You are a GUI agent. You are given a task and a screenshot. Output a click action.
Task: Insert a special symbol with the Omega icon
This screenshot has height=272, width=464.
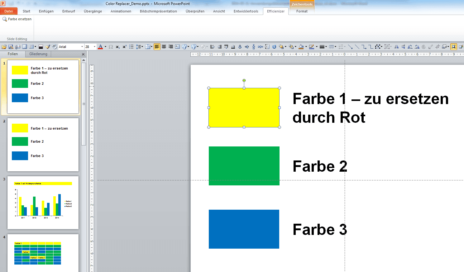point(111,46)
